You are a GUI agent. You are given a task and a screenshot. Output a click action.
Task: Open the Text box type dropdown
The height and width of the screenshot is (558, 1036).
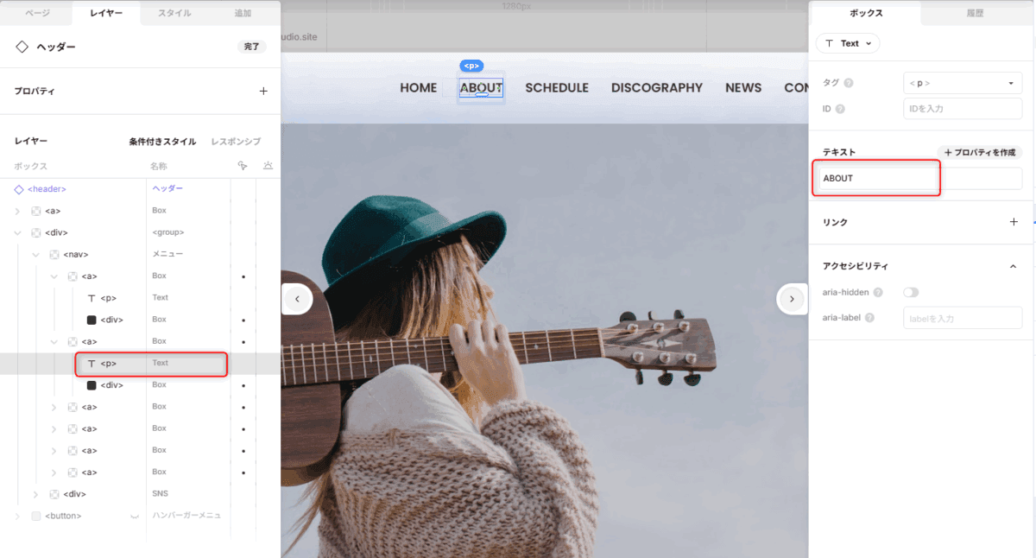[848, 43]
